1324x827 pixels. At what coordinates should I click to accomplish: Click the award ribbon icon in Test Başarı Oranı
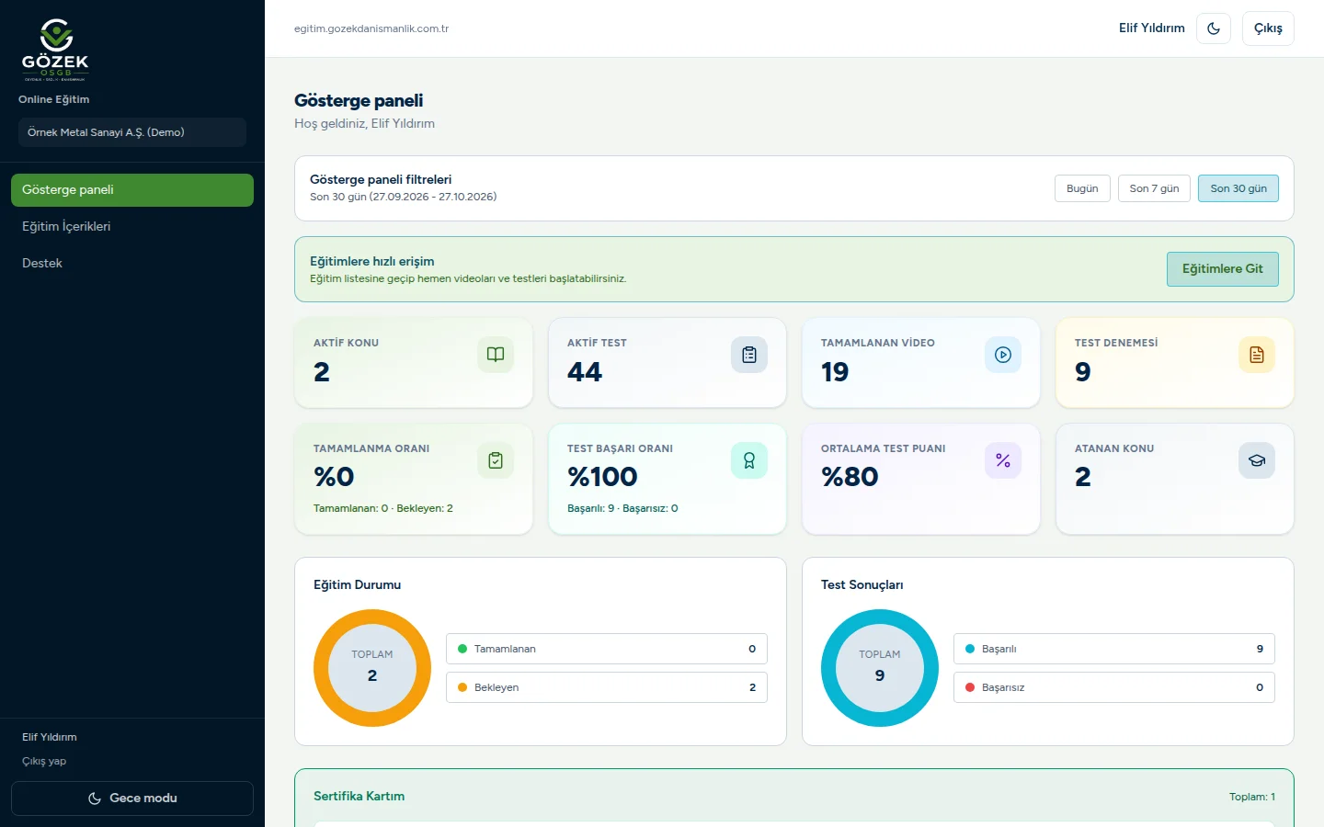[x=749, y=460]
